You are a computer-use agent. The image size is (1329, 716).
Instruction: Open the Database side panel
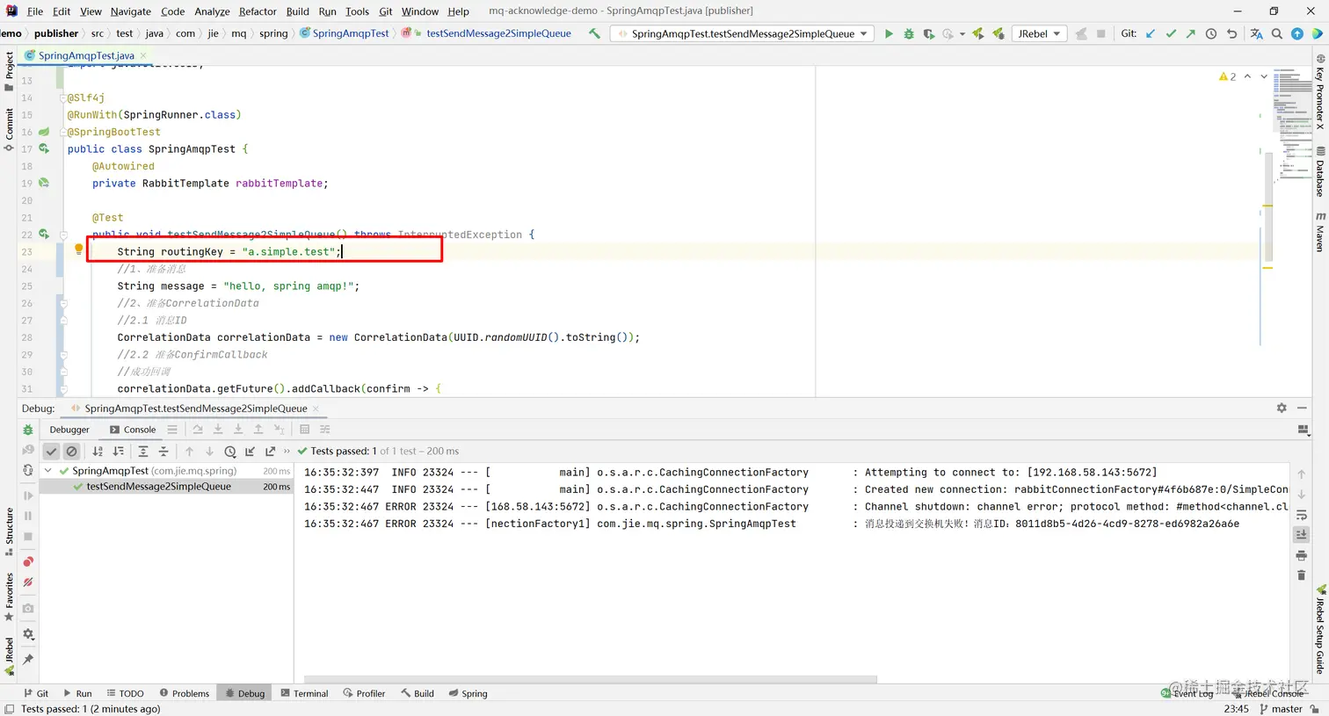(1320, 172)
